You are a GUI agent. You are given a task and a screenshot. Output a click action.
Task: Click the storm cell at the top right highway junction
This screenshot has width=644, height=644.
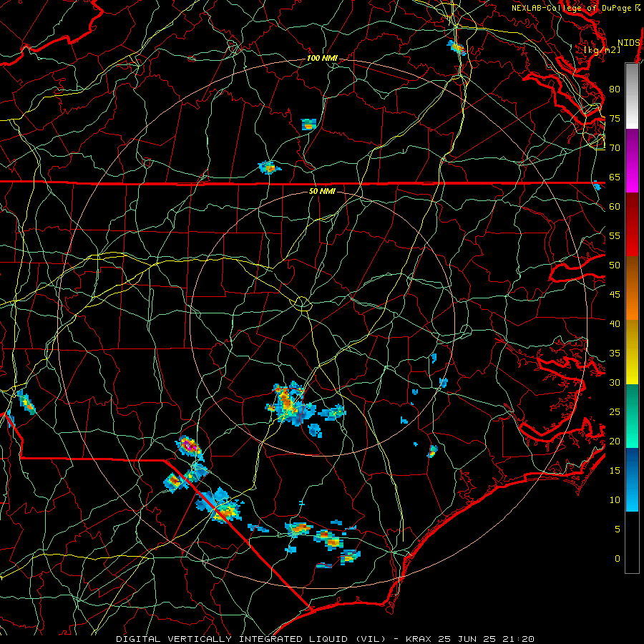457,48
